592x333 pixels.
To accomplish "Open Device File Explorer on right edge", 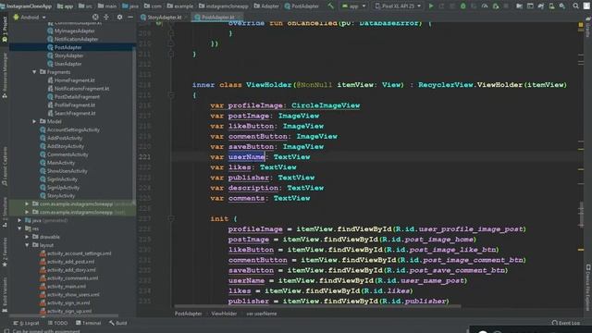I will tap(588, 287).
